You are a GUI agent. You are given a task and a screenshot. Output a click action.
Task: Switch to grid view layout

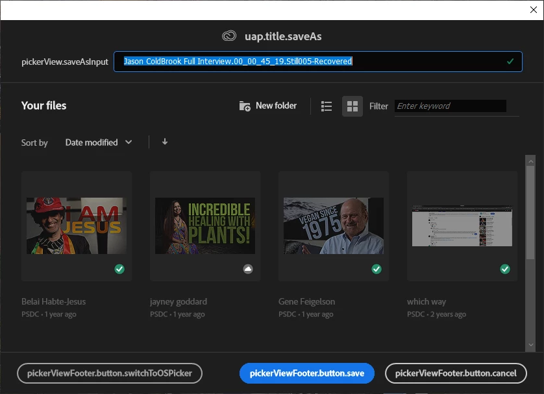pyautogui.click(x=352, y=106)
